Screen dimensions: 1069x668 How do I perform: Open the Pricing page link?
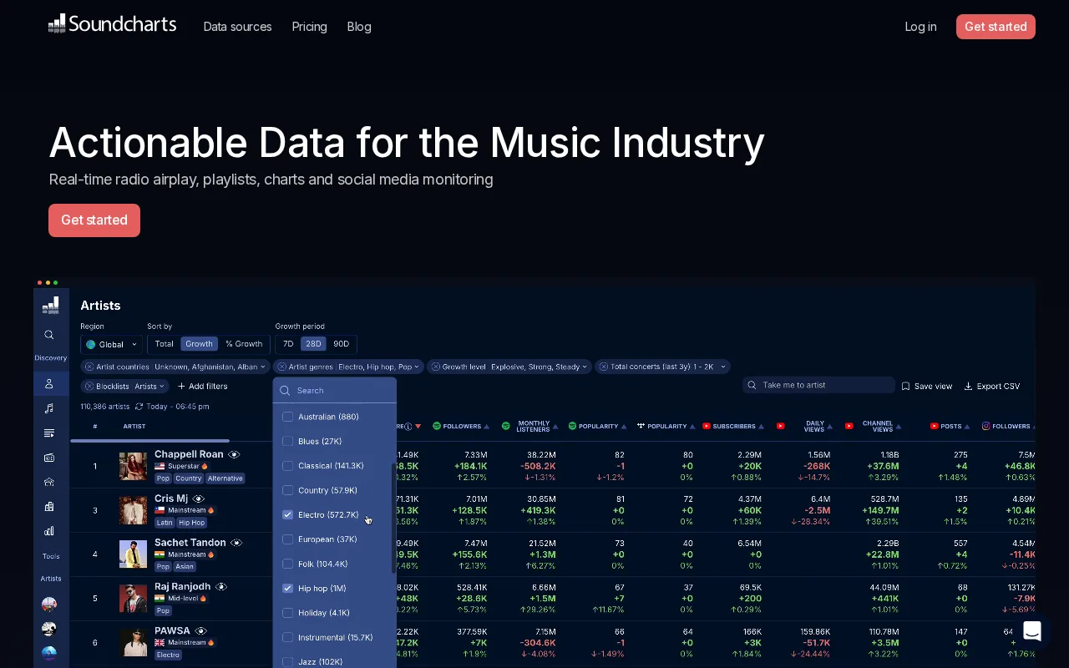click(x=309, y=27)
